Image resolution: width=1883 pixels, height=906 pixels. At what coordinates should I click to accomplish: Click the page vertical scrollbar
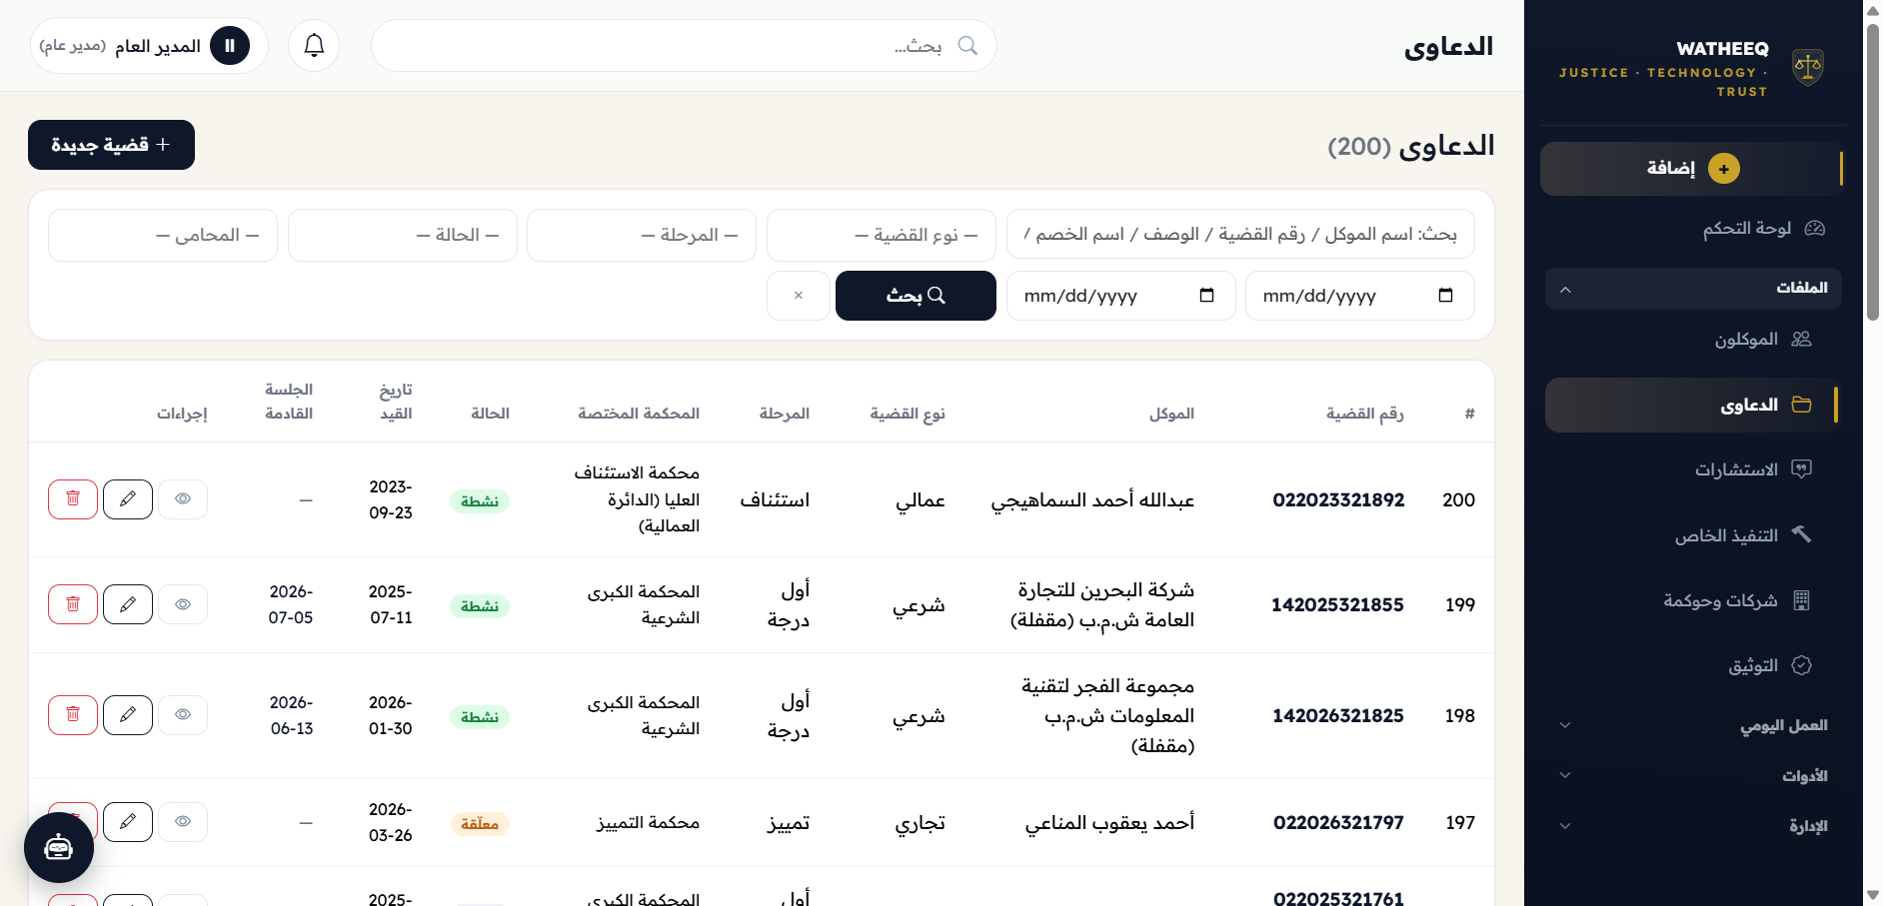point(1872,170)
